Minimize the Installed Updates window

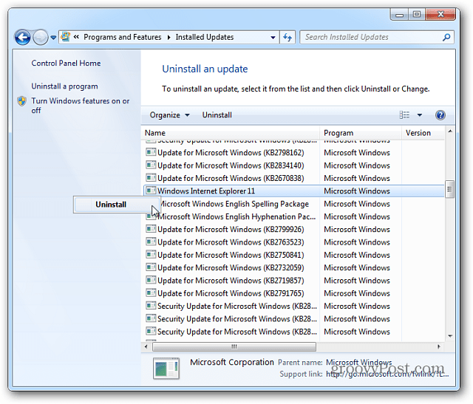pyautogui.click(x=399, y=15)
